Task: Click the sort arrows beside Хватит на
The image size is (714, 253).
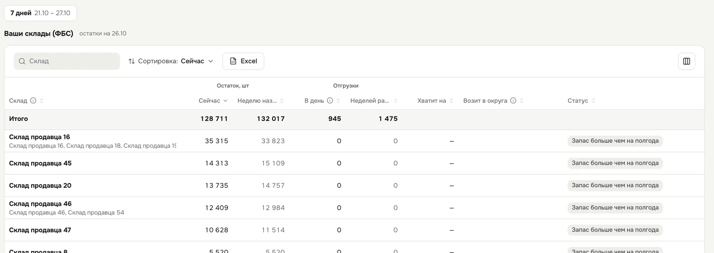Action: pyautogui.click(x=451, y=101)
